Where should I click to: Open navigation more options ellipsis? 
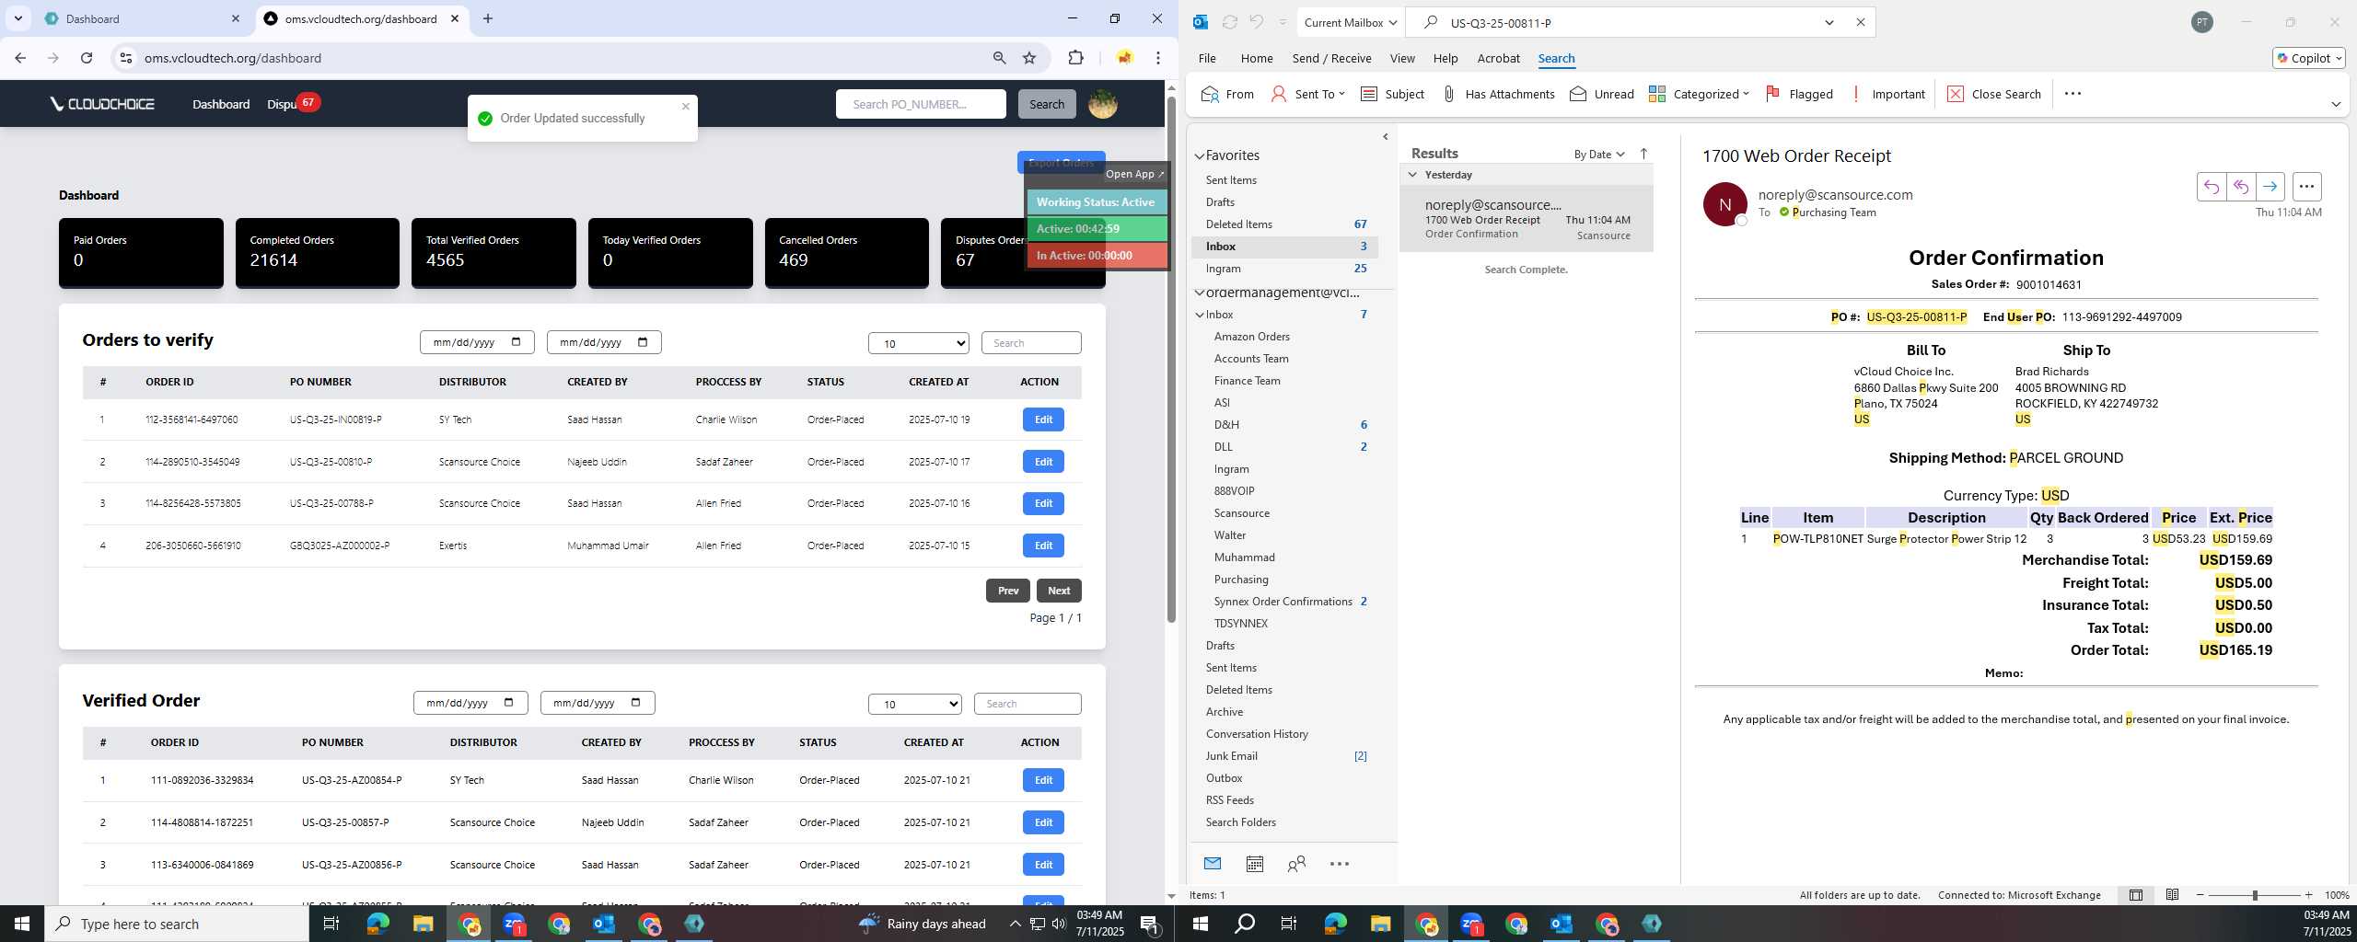coord(1340,863)
